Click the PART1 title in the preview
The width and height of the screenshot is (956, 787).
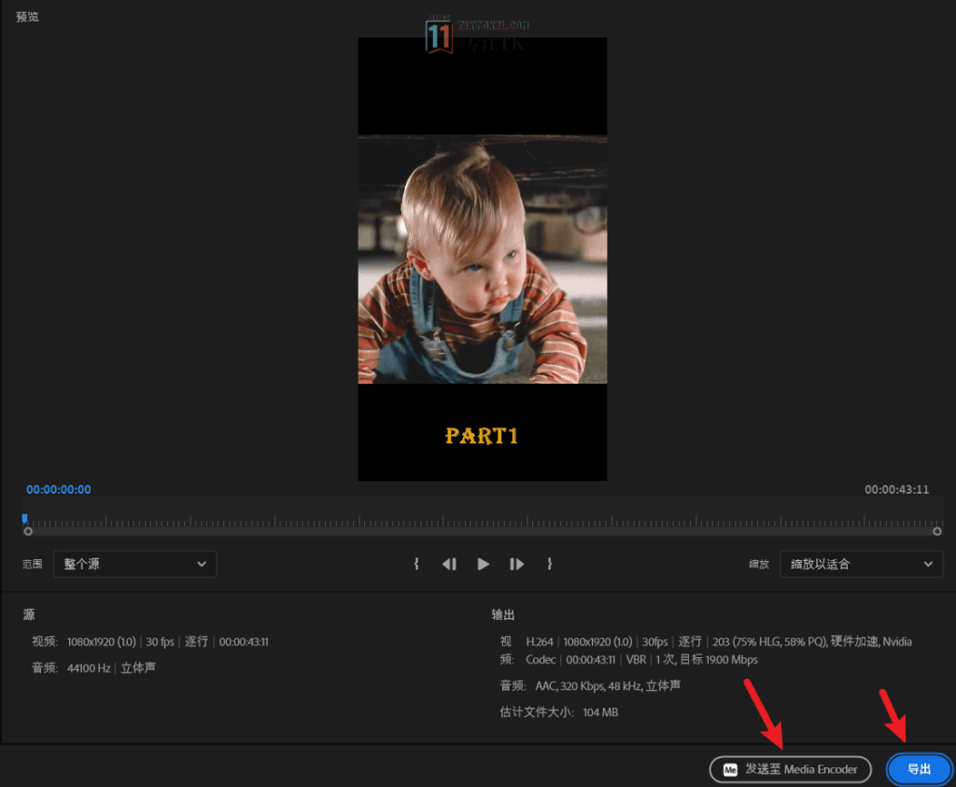click(x=482, y=435)
